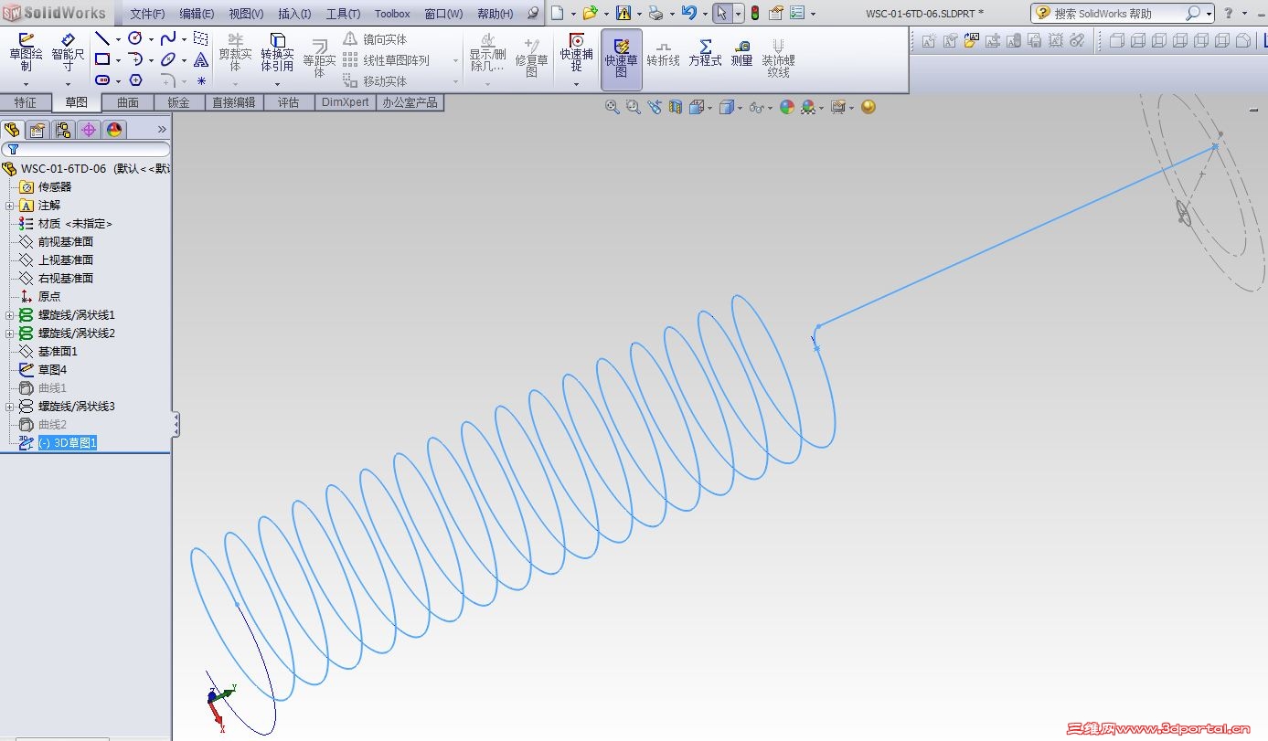The height and width of the screenshot is (741, 1268).
Task: Switch to the 曲面 tab
Action: tap(128, 102)
